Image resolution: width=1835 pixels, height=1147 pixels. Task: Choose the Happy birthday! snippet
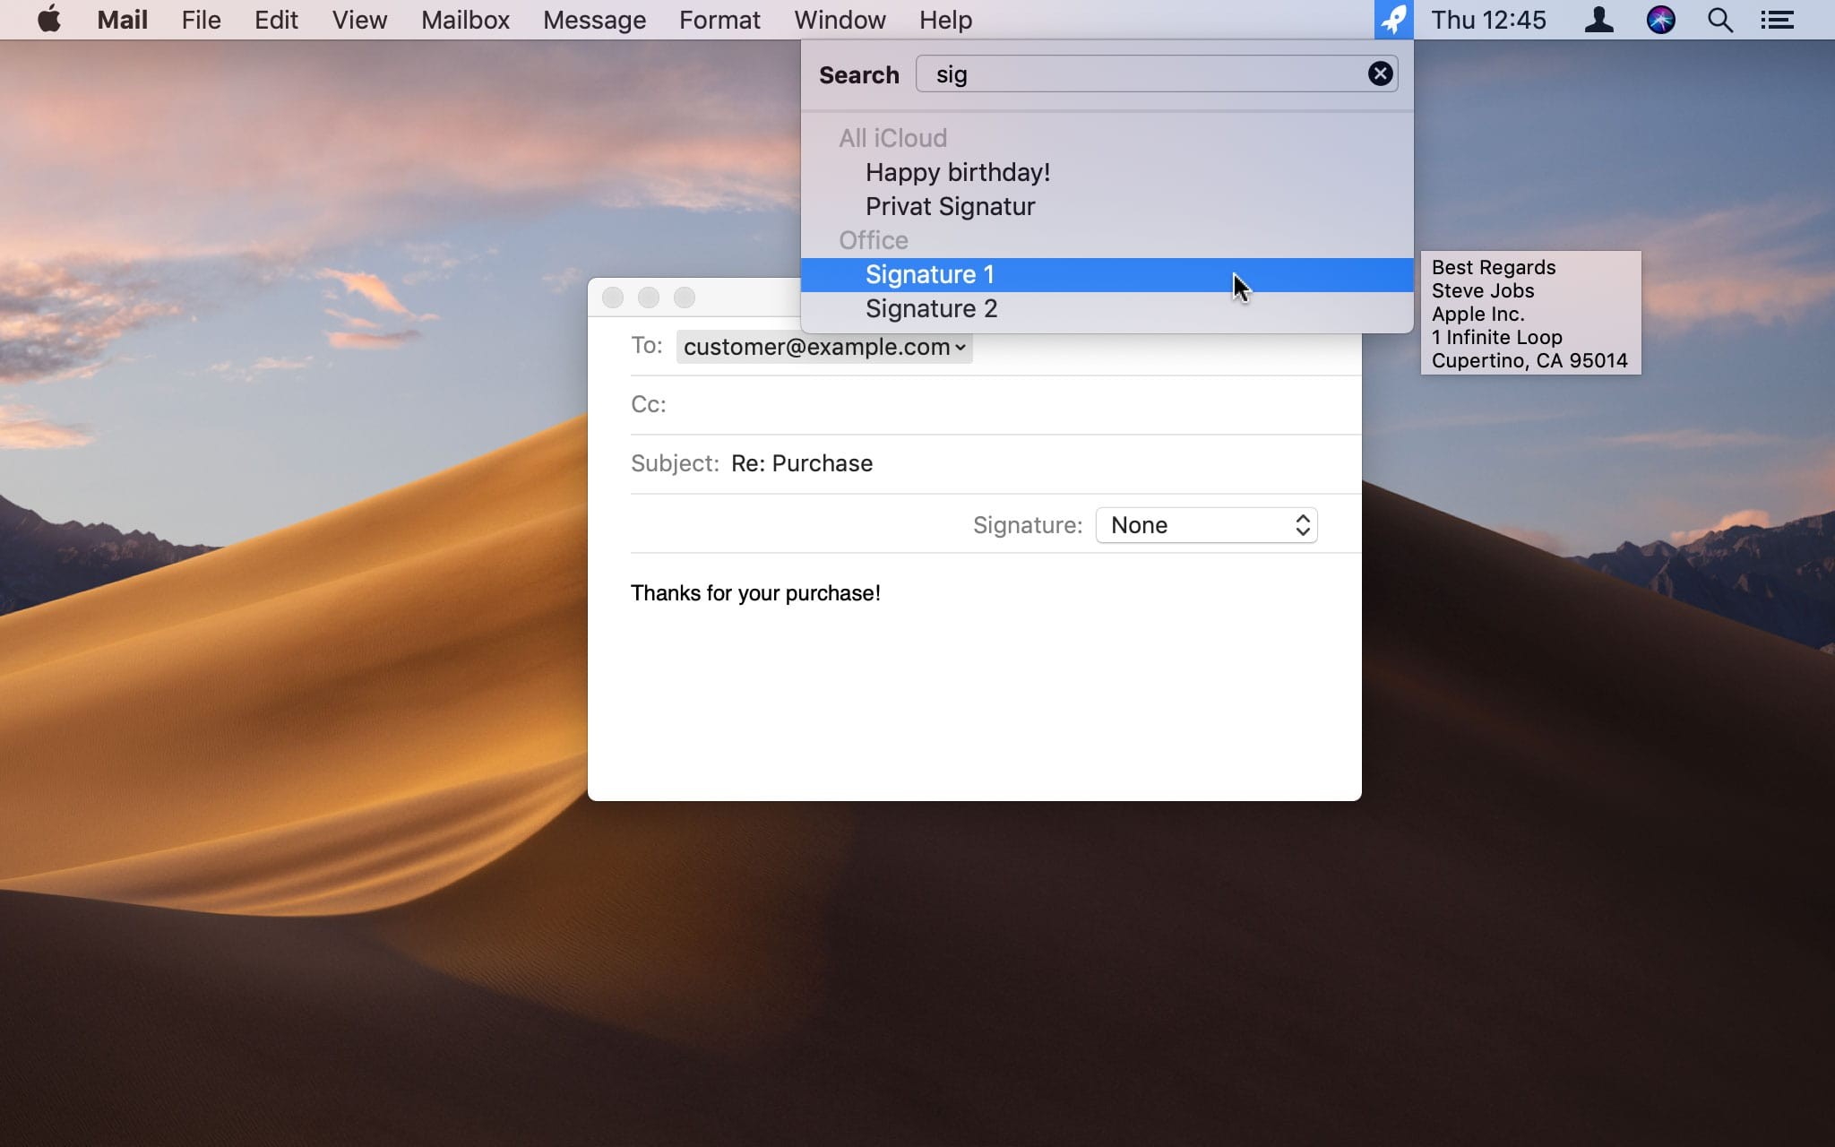(x=957, y=172)
